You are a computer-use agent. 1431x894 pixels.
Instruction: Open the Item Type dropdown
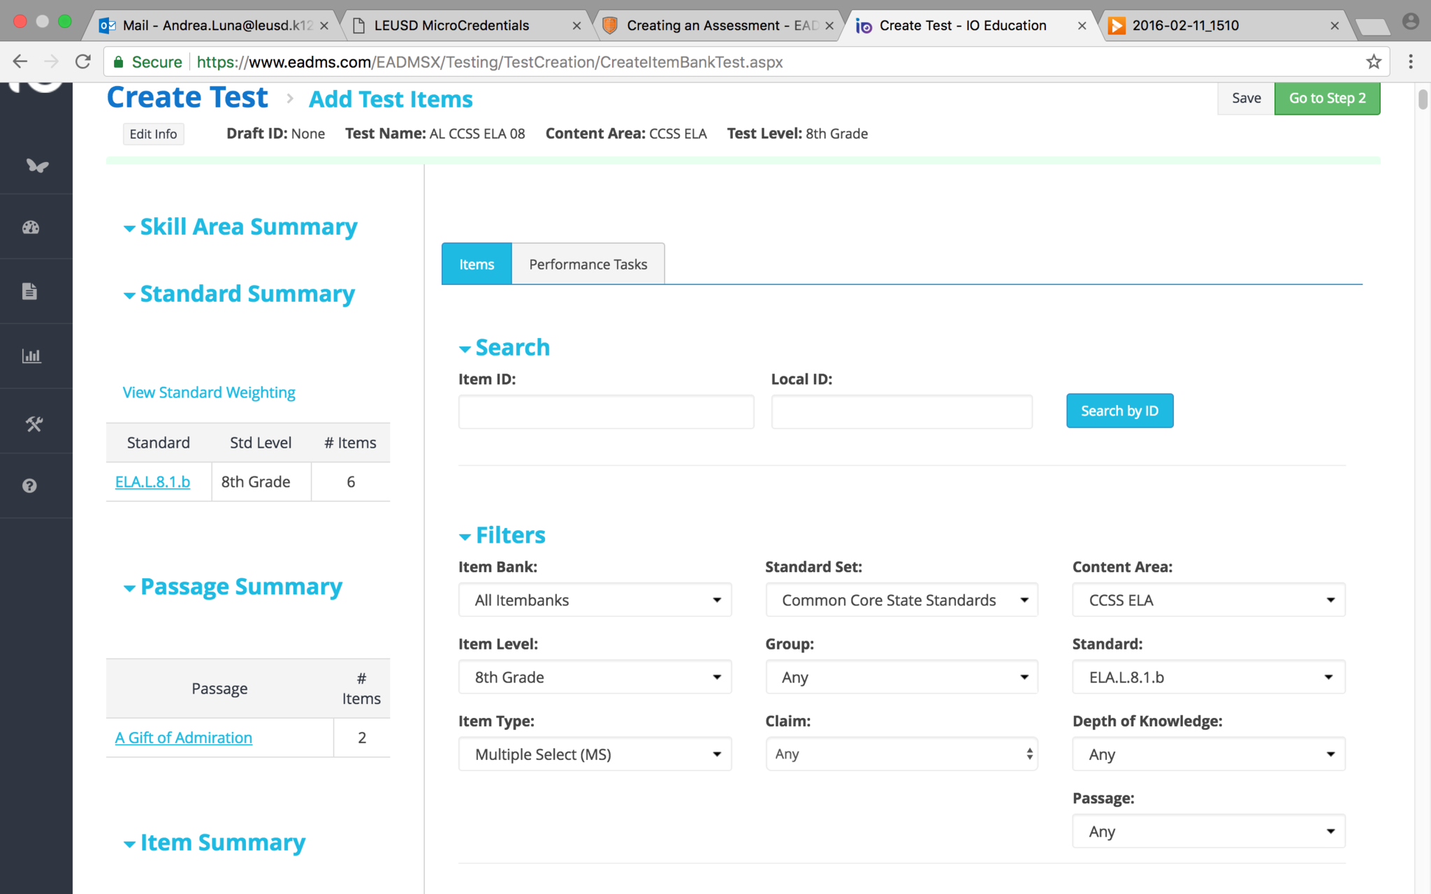(595, 754)
